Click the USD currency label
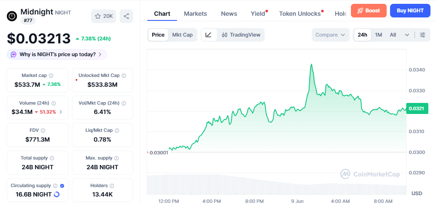 coord(416,194)
